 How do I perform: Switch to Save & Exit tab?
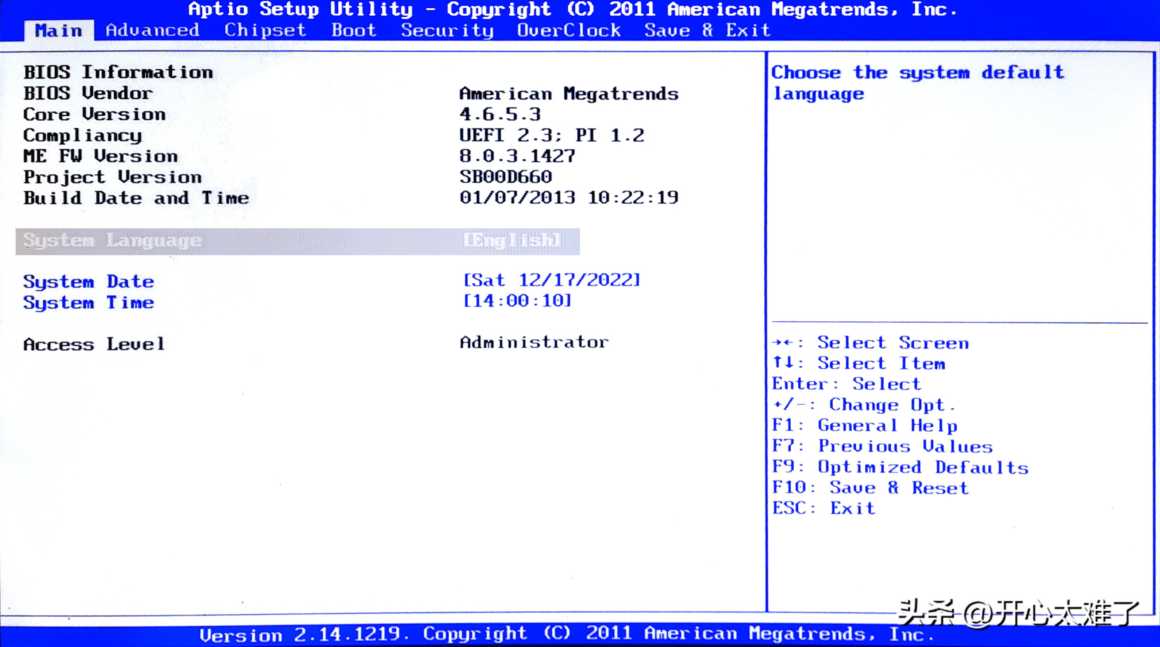pyautogui.click(x=707, y=30)
